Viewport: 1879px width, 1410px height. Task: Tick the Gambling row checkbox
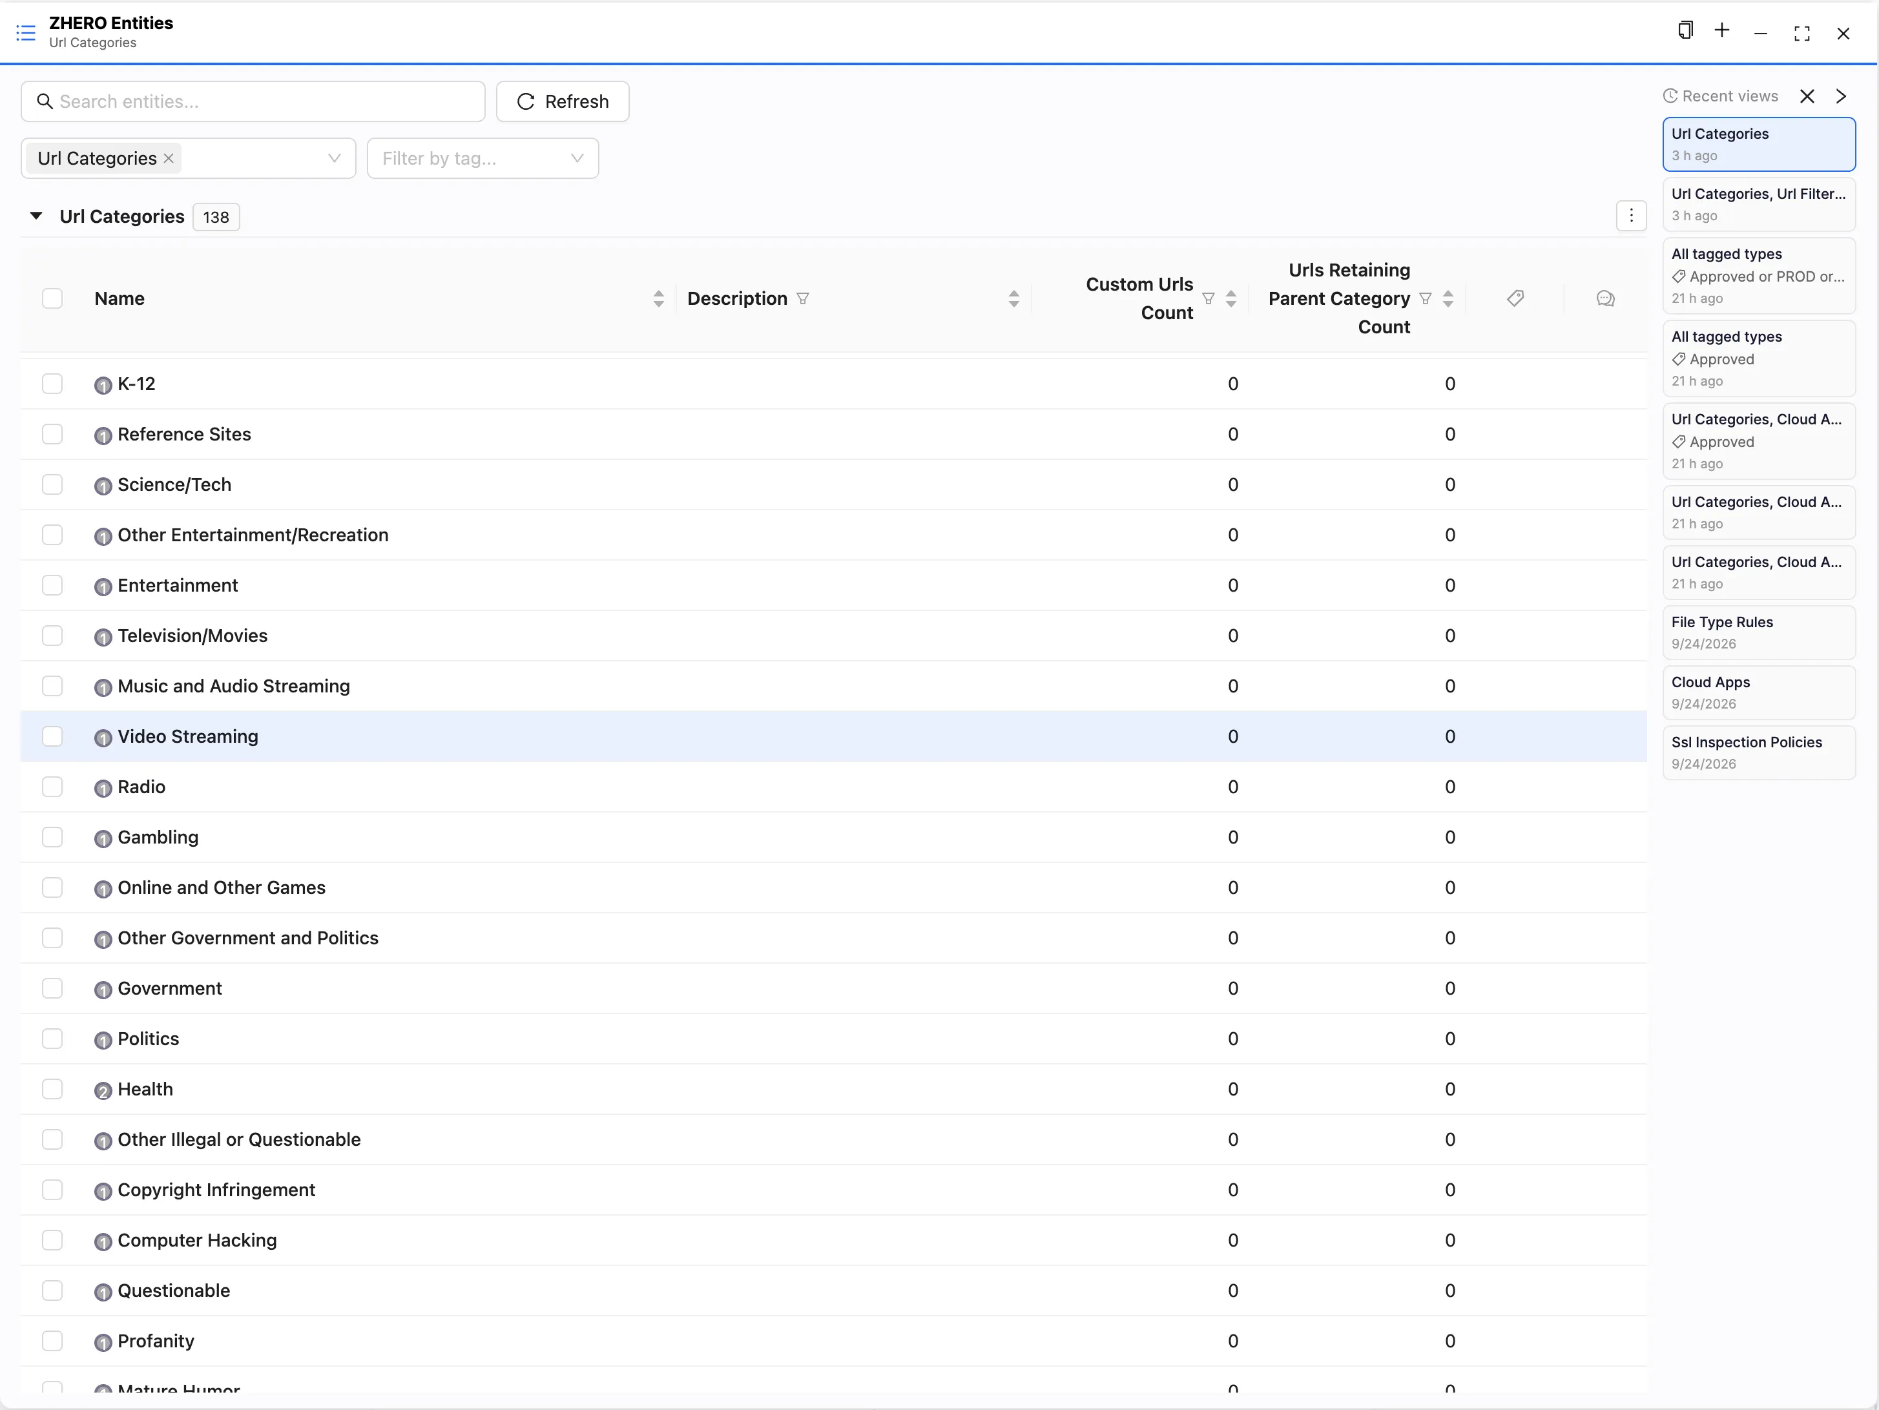click(53, 838)
